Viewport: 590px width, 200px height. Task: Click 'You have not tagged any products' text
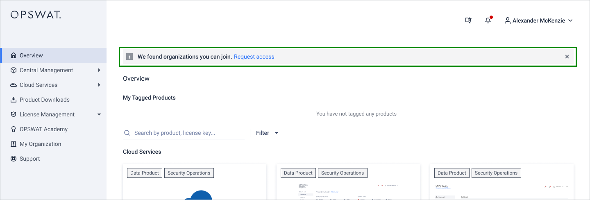click(x=356, y=114)
